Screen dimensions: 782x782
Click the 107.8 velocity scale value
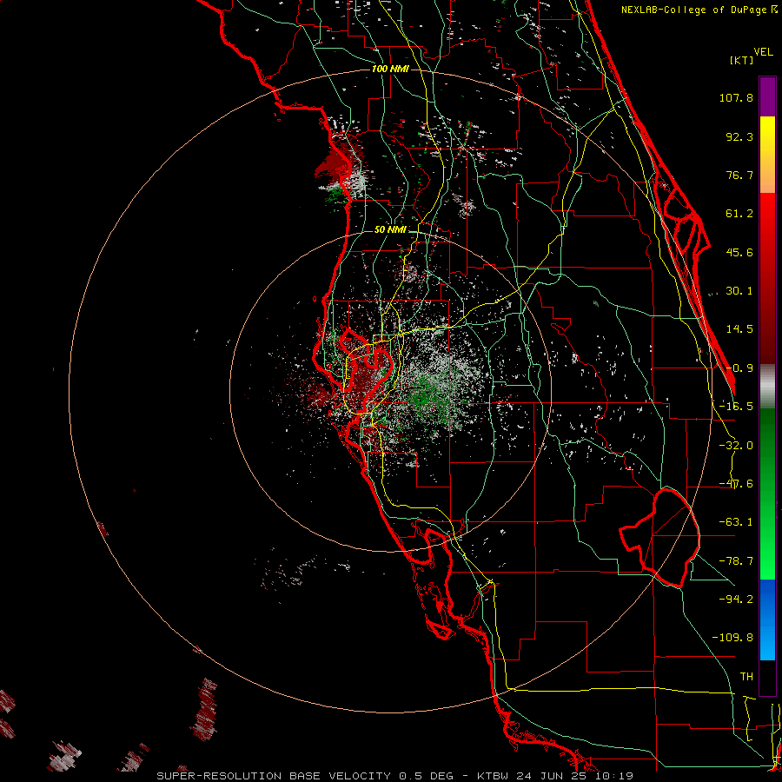[736, 97]
